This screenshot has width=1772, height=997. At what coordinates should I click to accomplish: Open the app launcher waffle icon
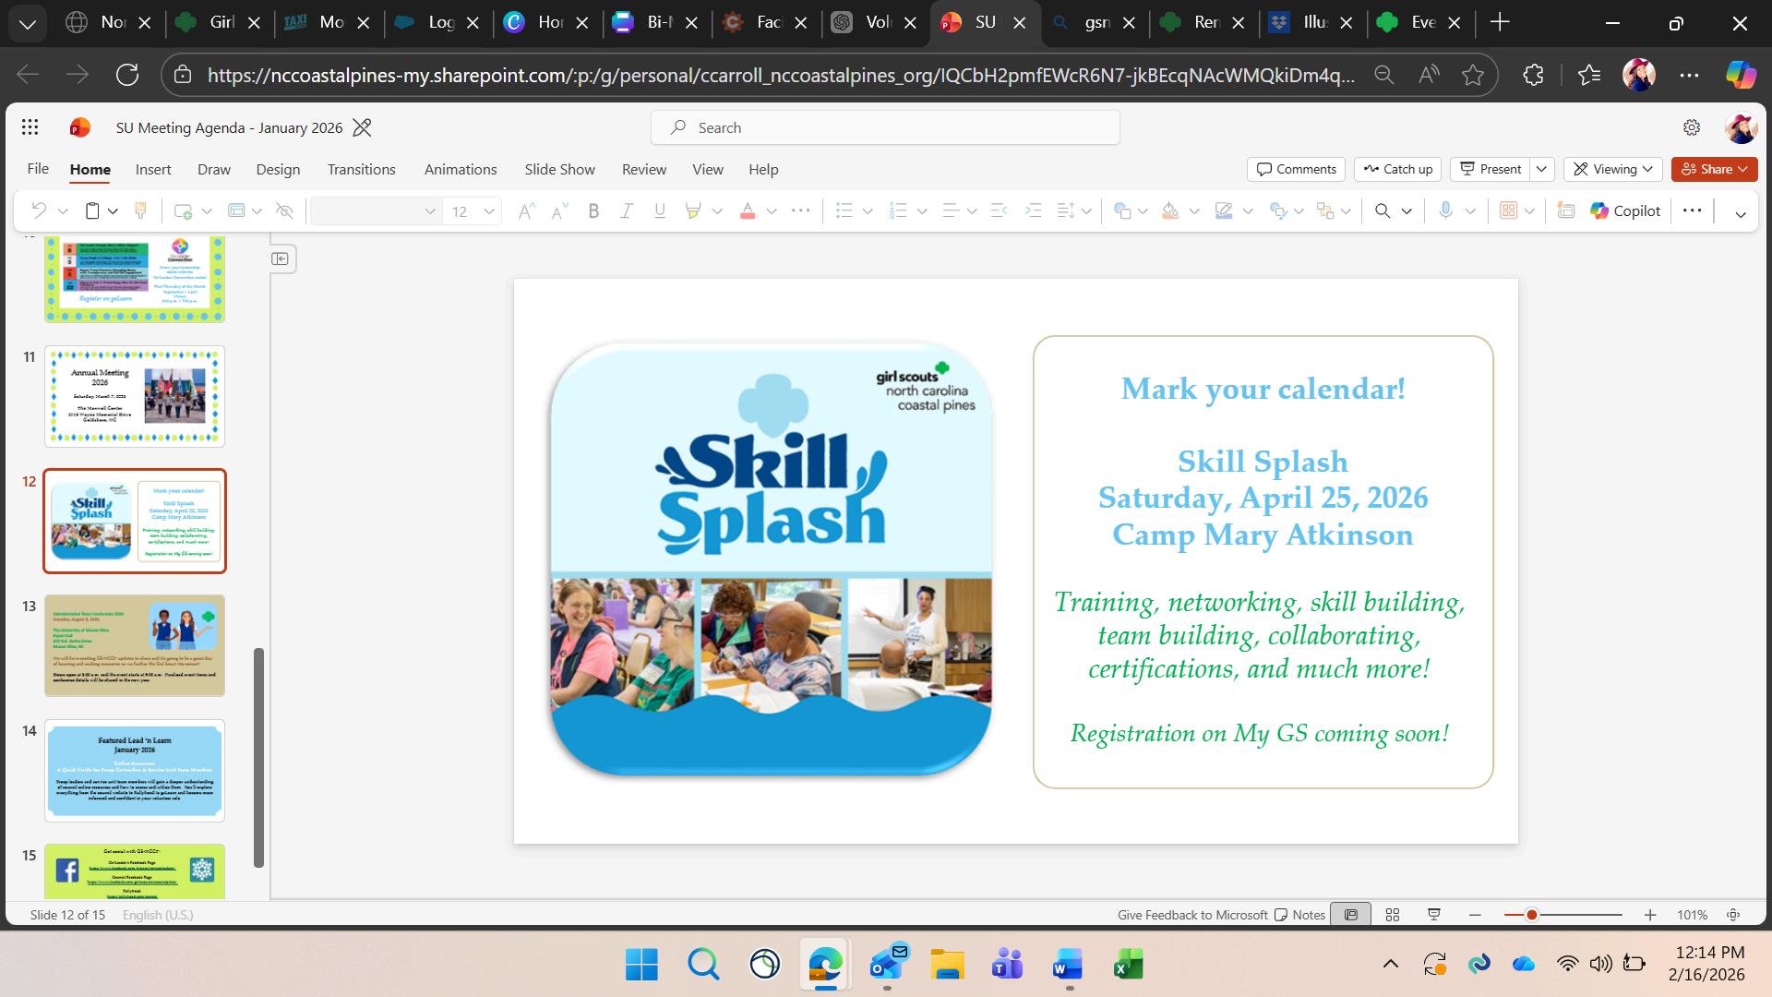[30, 127]
